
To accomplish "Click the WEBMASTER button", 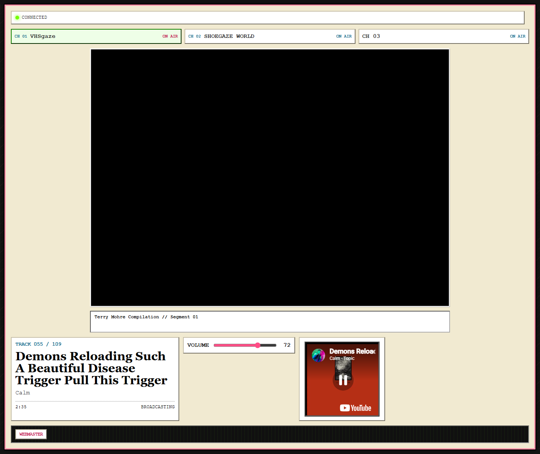I will click(31, 434).
